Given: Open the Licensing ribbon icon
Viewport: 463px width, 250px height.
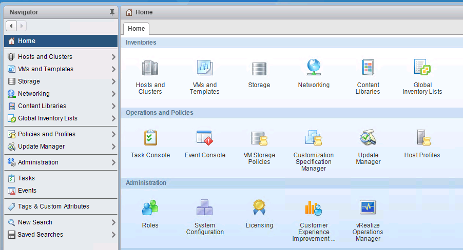Looking at the screenshot, I should coord(259,208).
